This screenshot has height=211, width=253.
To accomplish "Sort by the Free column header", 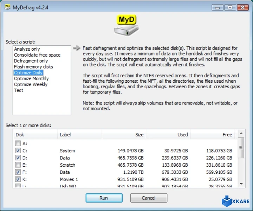I will tap(213, 134).
